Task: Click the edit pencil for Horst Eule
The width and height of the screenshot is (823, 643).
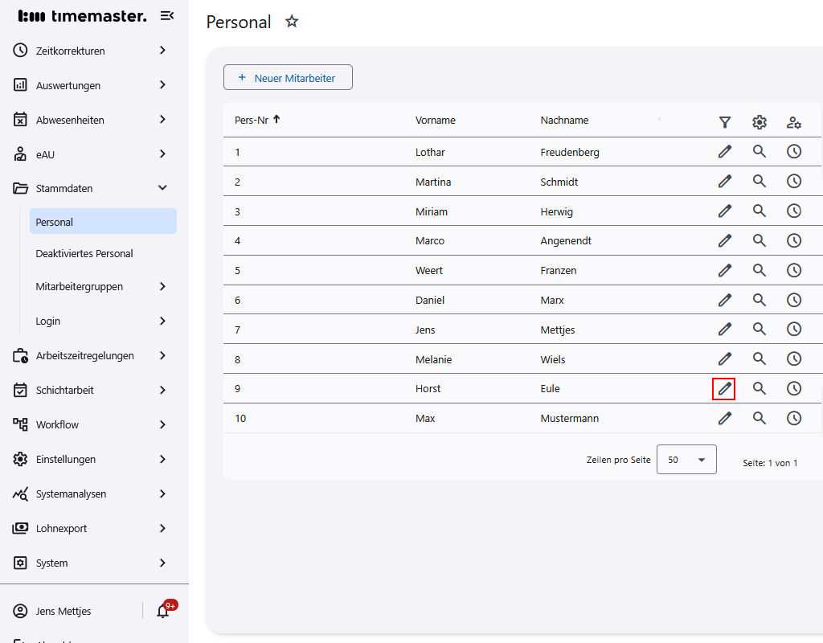Action: tap(724, 389)
